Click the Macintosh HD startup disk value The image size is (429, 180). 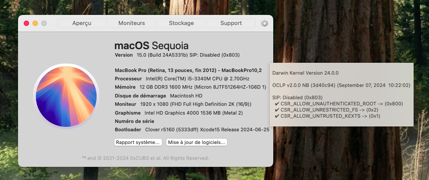186,96
